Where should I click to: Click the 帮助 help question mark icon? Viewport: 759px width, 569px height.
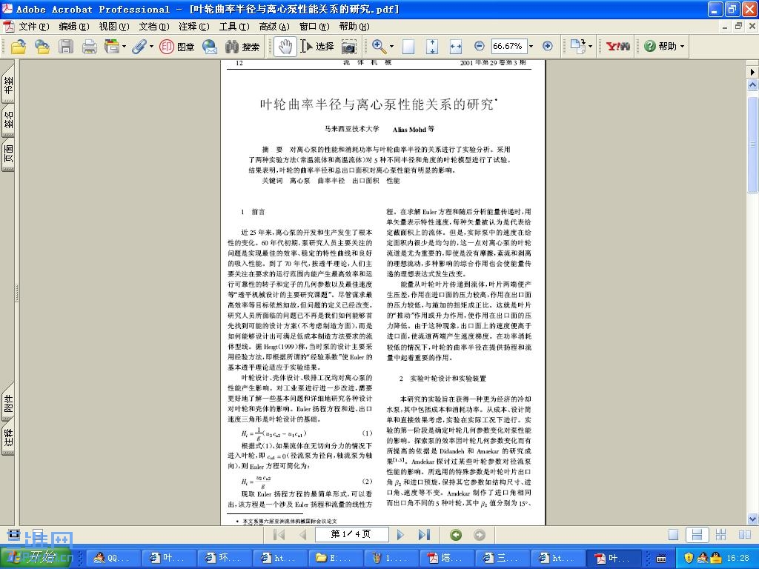pyautogui.click(x=649, y=46)
